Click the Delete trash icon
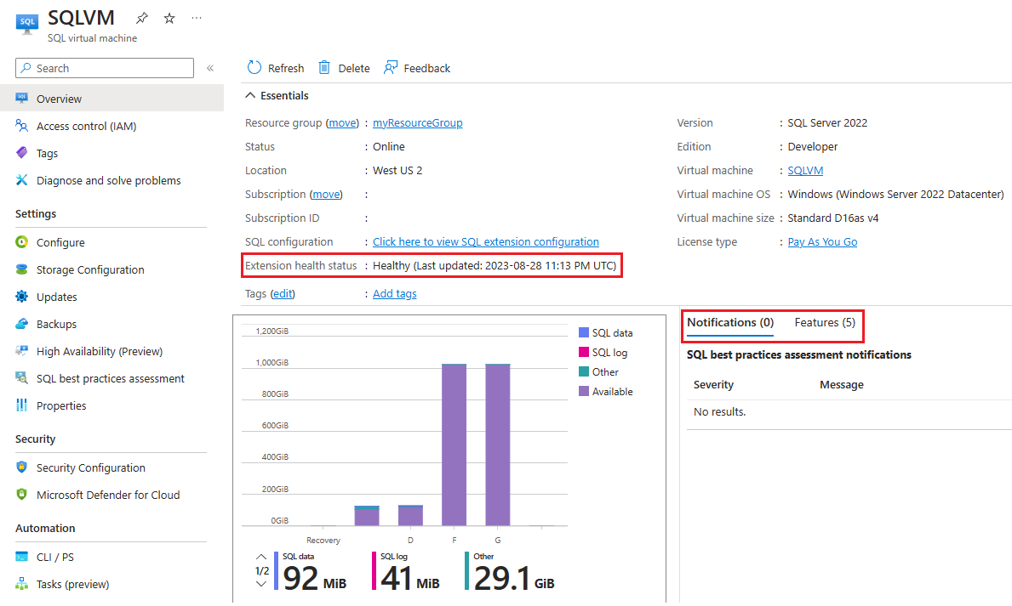Screen dimensions: 1012x606 [x=324, y=68]
